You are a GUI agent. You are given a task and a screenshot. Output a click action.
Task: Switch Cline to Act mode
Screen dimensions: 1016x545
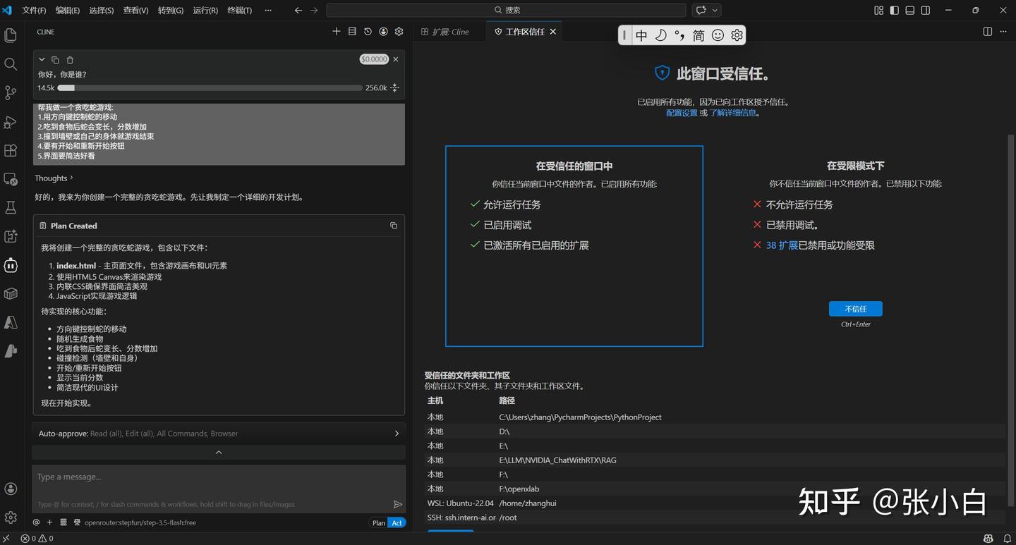[397, 522]
